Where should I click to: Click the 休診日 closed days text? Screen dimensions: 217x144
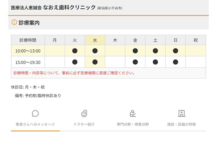(28, 87)
